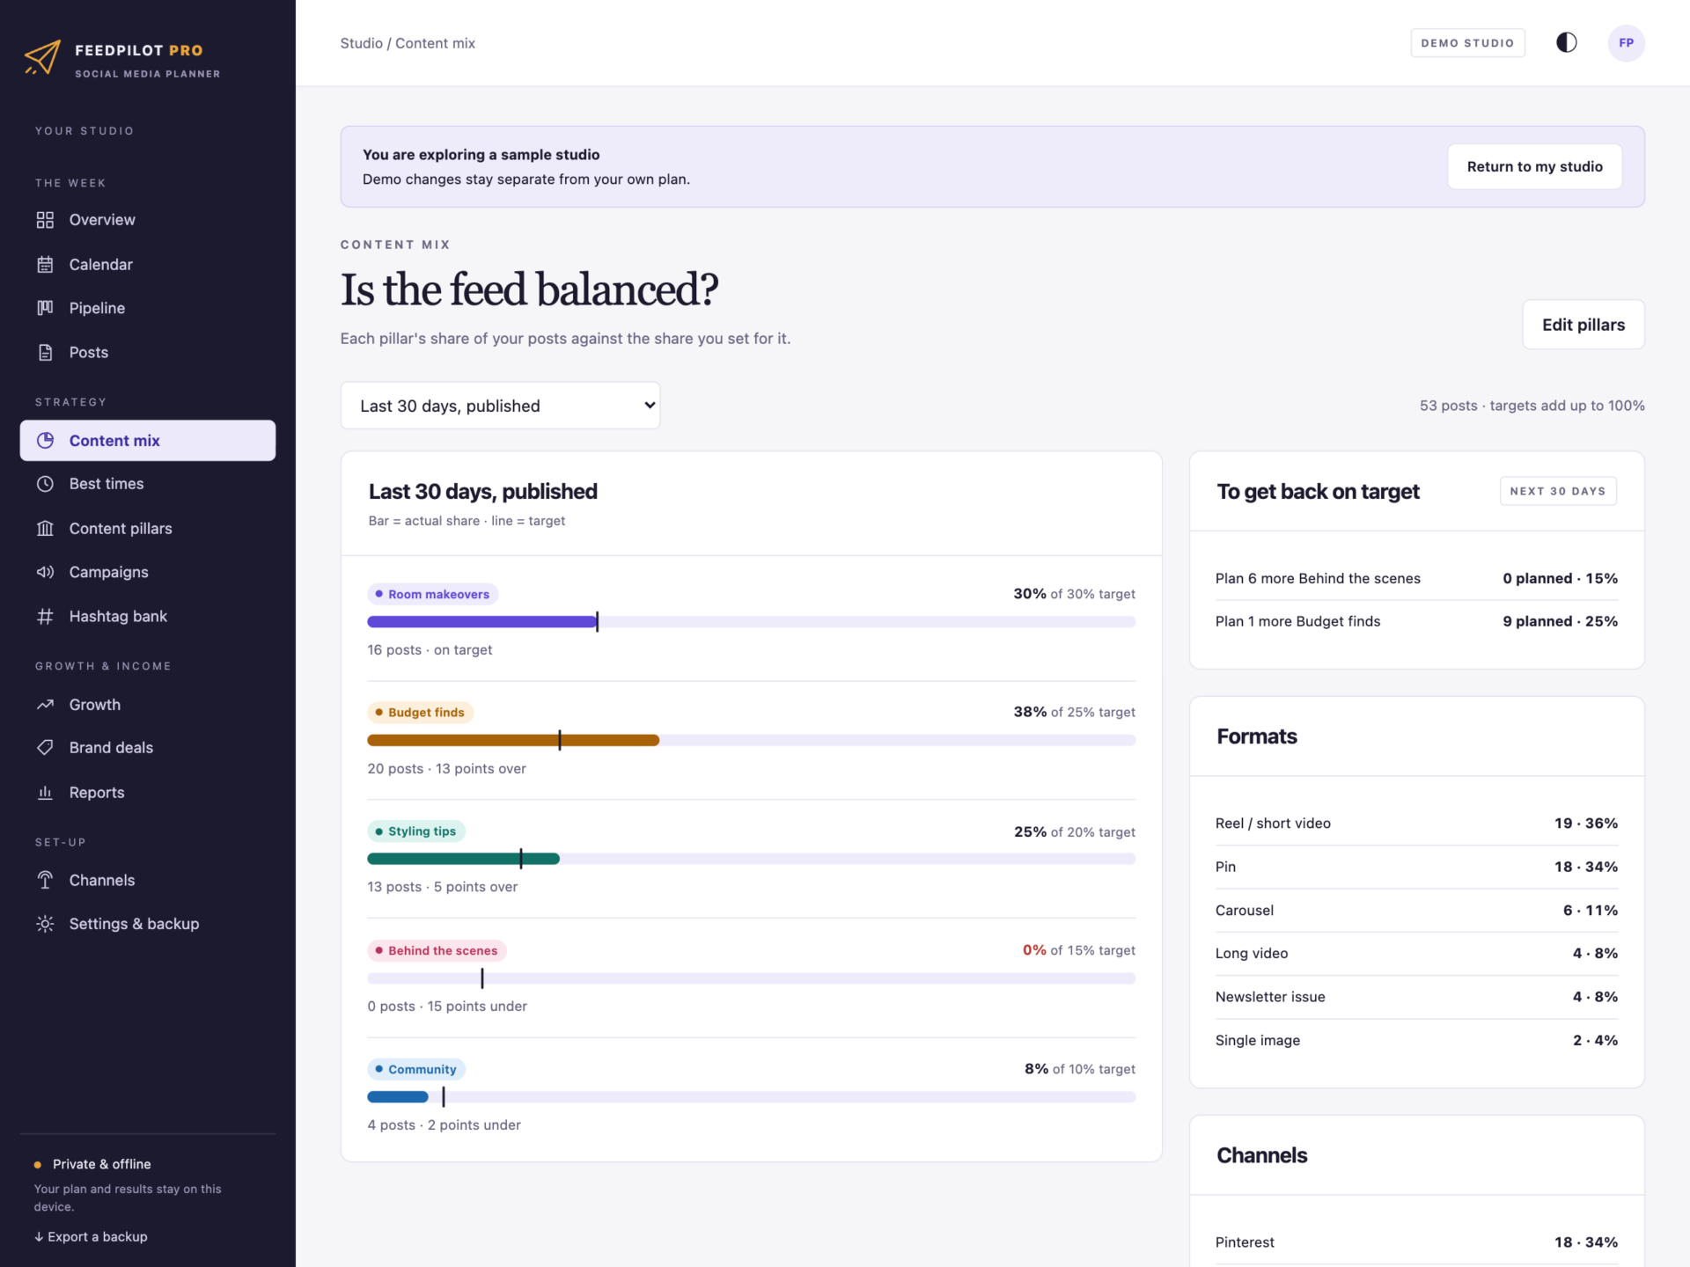Open Reports via its bar chart icon
The image size is (1690, 1267).
45,792
